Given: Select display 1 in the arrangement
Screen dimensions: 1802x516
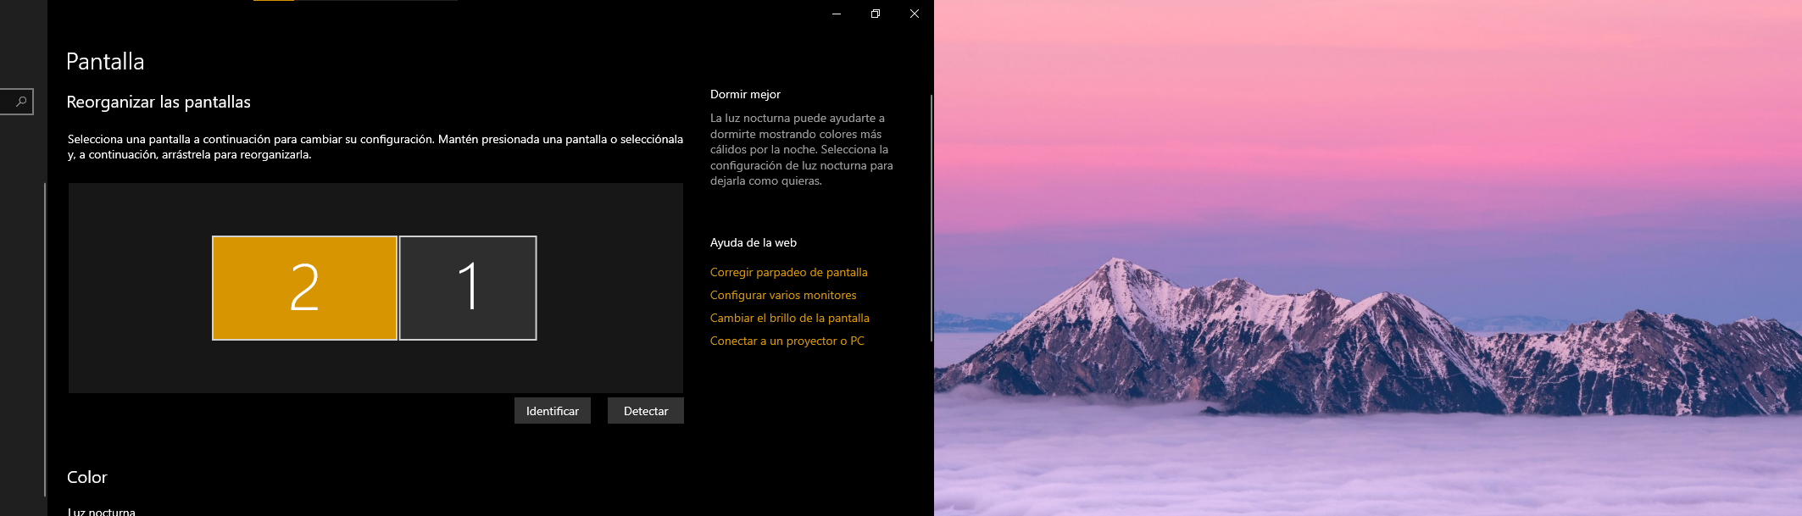Looking at the screenshot, I should coord(468,288).
